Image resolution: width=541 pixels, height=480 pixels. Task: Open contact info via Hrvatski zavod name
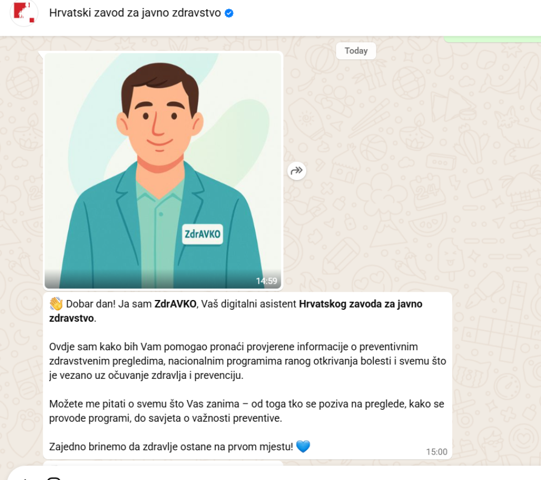[135, 13]
